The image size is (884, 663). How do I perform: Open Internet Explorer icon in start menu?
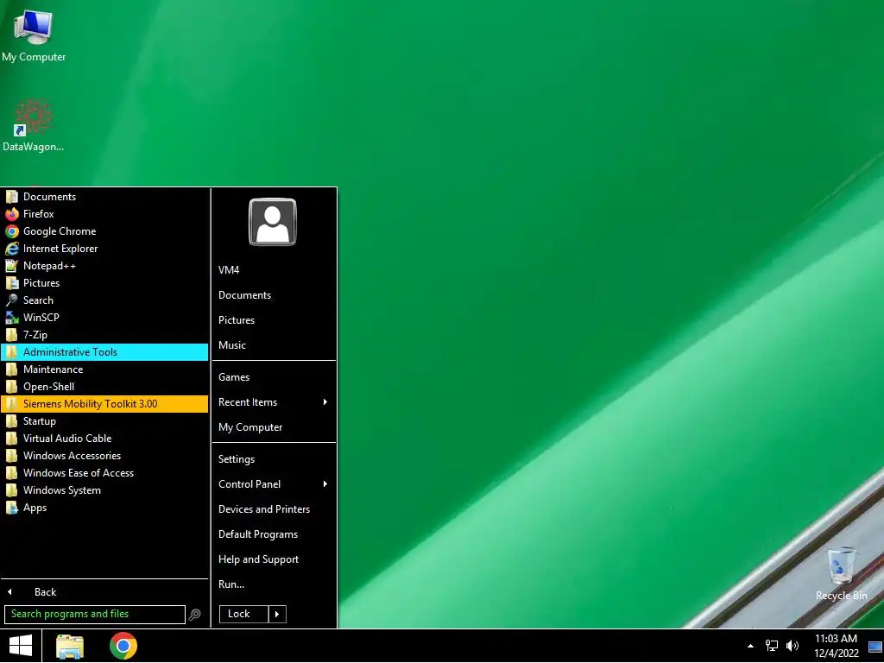click(12, 249)
